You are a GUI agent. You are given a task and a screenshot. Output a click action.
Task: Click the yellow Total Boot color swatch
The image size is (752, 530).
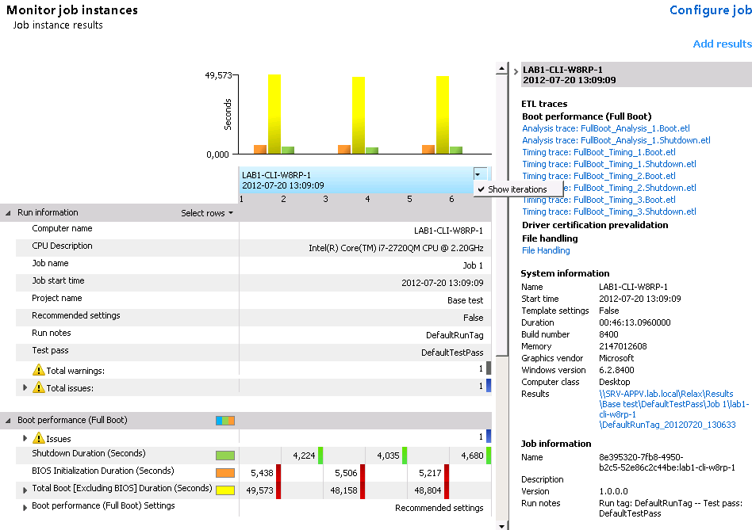(x=225, y=490)
